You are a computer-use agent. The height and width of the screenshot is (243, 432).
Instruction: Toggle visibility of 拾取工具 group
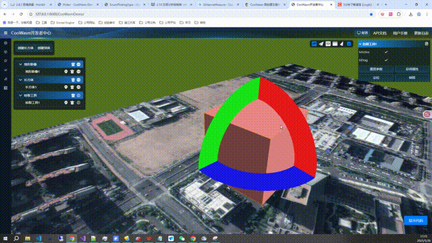(78, 95)
